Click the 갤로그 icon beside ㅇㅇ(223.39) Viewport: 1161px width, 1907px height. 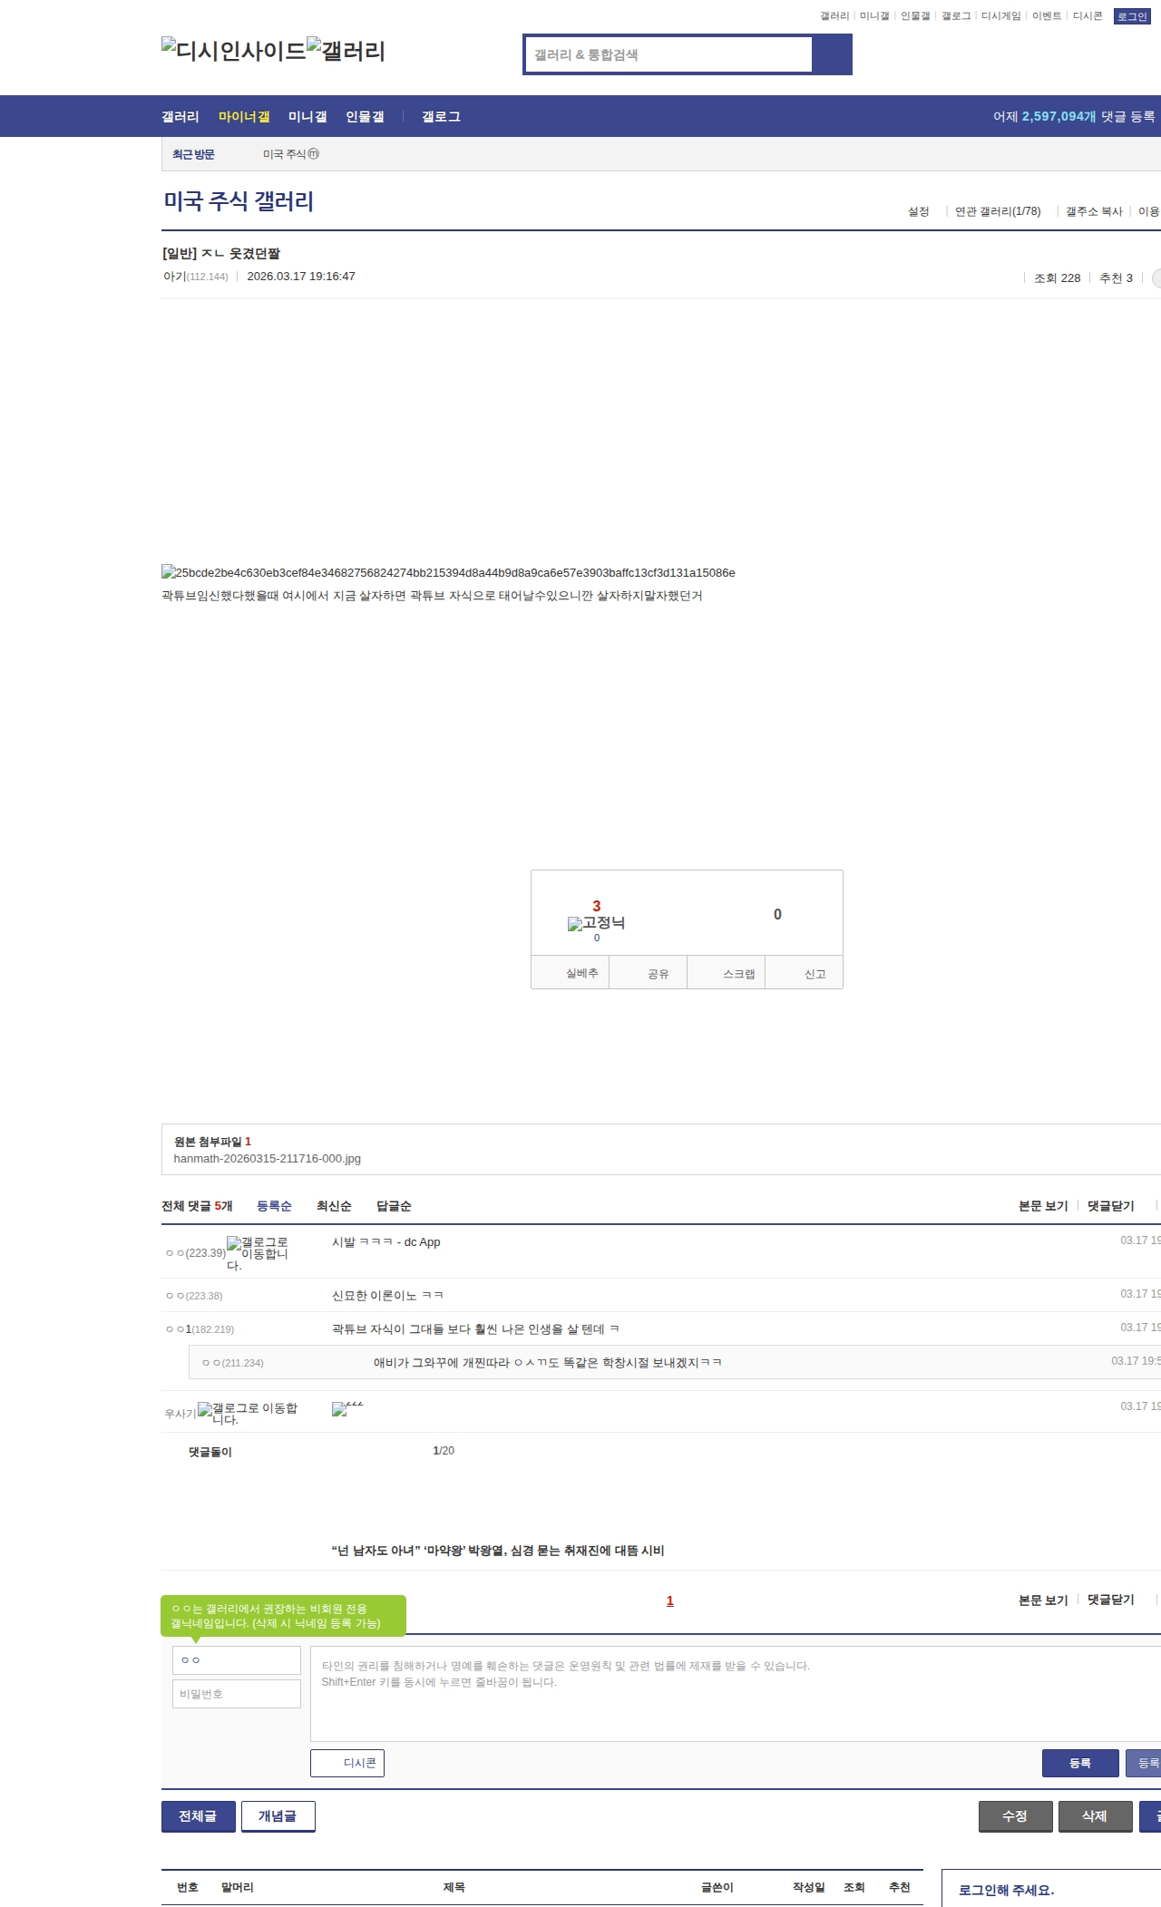[258, 1253]
